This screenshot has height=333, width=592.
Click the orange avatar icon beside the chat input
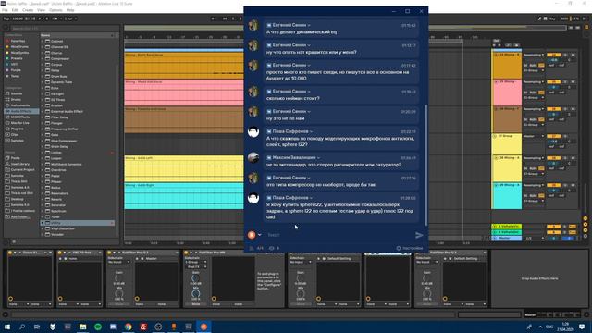pyautogui.click(x=252, y=235)
